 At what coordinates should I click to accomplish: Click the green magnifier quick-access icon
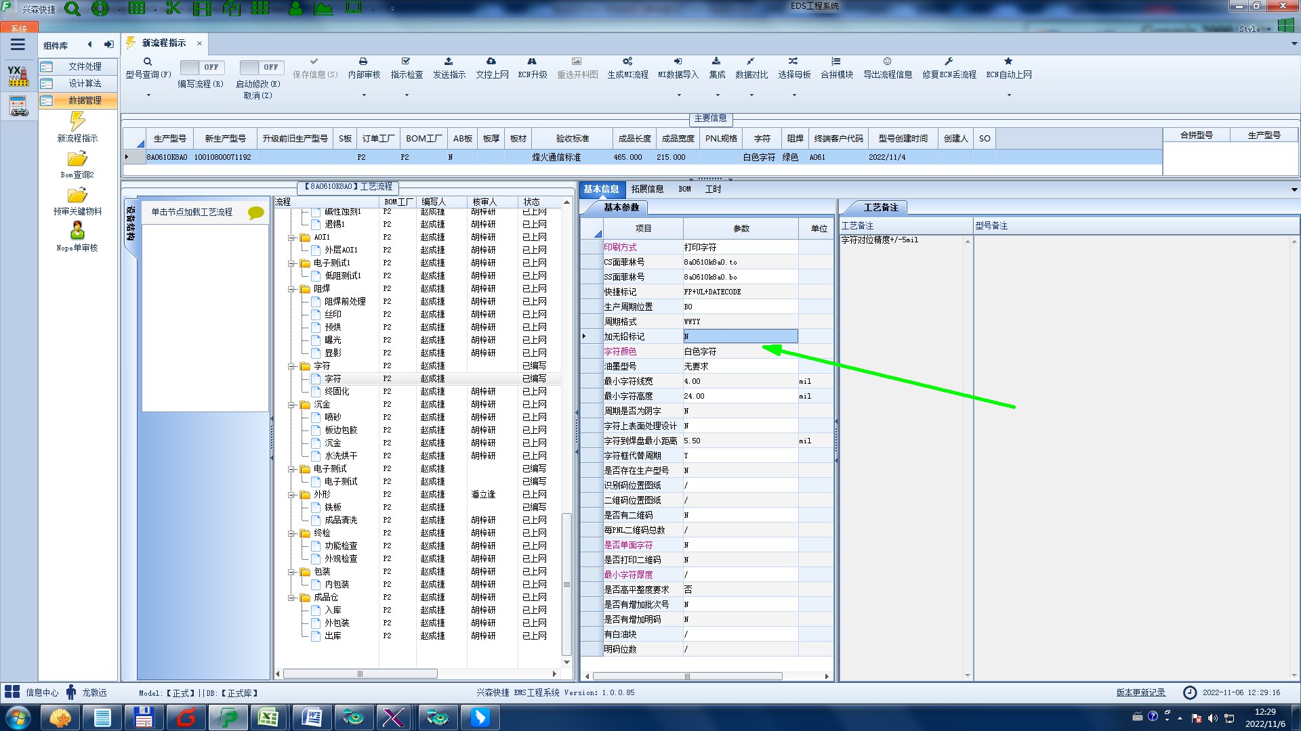pyautogui.click(x=73, y=9)
